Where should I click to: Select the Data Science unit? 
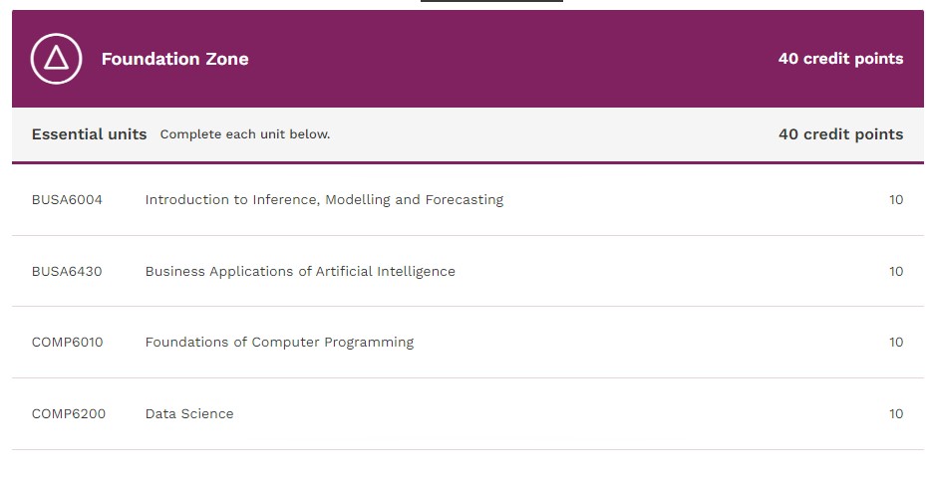tap(189, 414)
